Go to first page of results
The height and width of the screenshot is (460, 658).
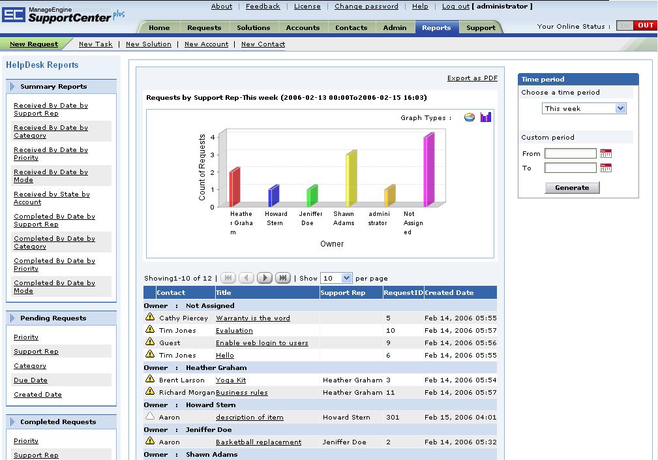228,278
